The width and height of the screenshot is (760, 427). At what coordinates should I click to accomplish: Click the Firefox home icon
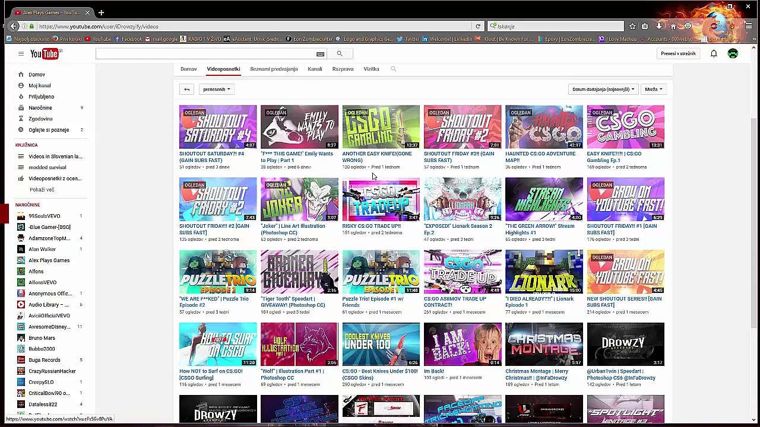coord(673,27)
